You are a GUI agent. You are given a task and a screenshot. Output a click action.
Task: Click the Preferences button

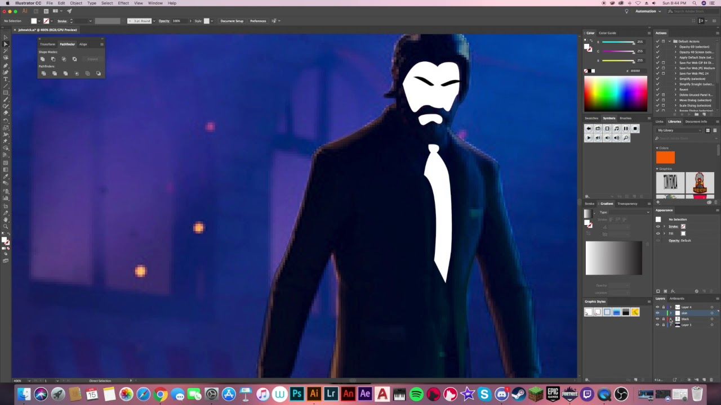[258, 21]
